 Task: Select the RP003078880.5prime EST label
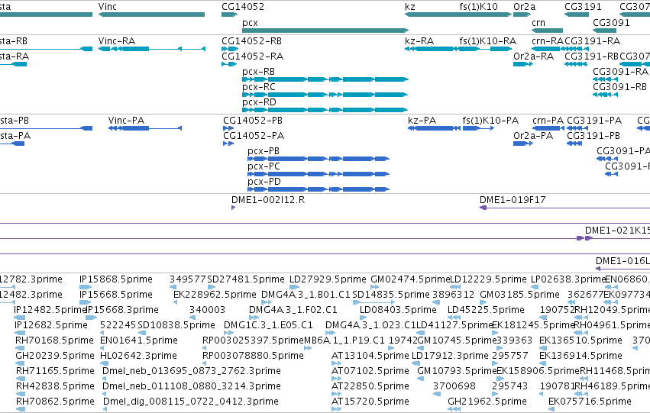click(x=254, y=357)
